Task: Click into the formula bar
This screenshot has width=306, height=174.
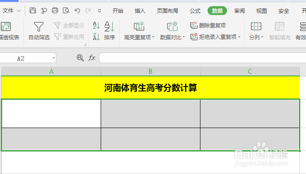Action: pos(202,58)
